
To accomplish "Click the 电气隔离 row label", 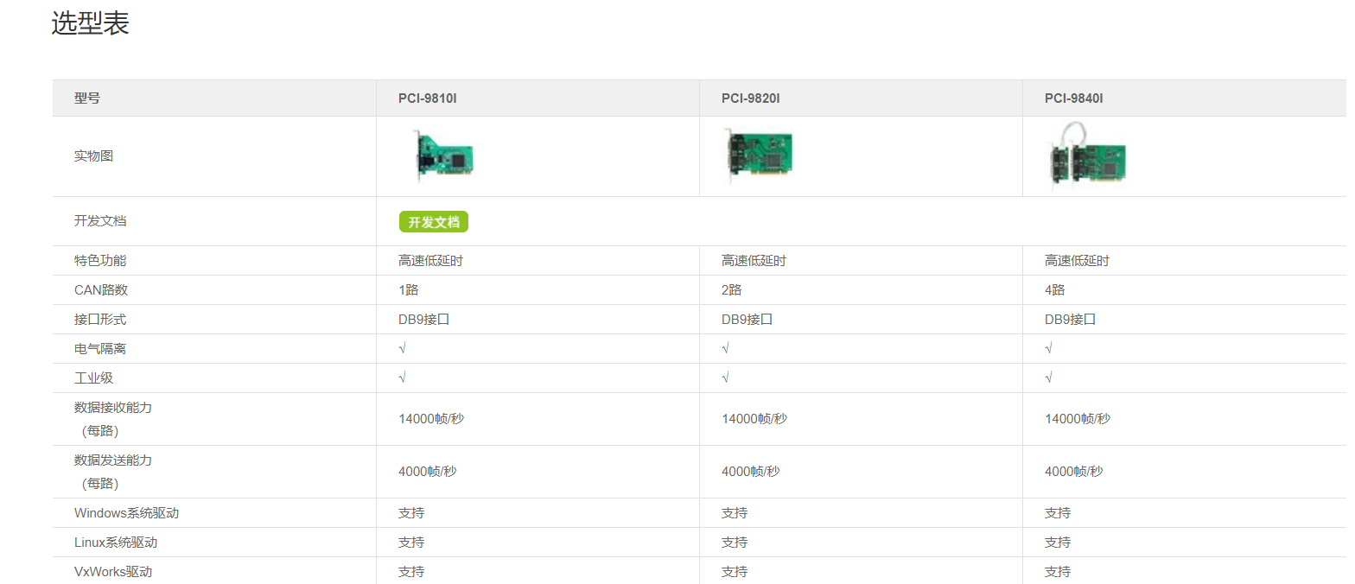I will click(100, 348).
